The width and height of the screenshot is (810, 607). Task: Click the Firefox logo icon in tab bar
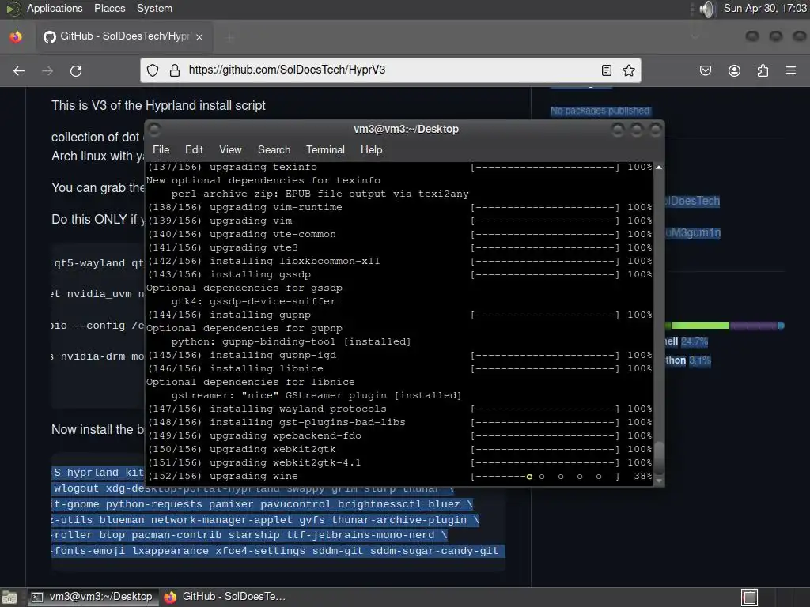click(x=16, y=36)
